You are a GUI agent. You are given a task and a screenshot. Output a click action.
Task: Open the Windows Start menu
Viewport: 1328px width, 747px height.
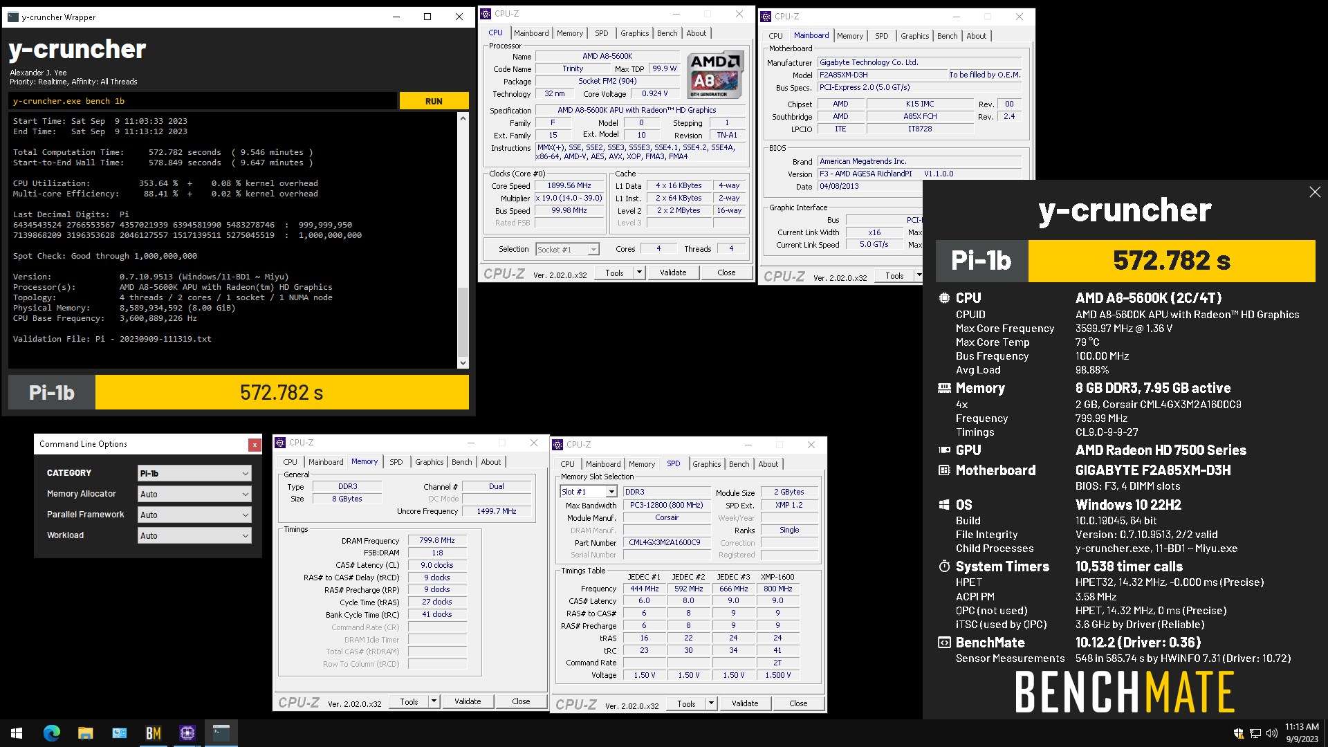[x=17, y=733]
